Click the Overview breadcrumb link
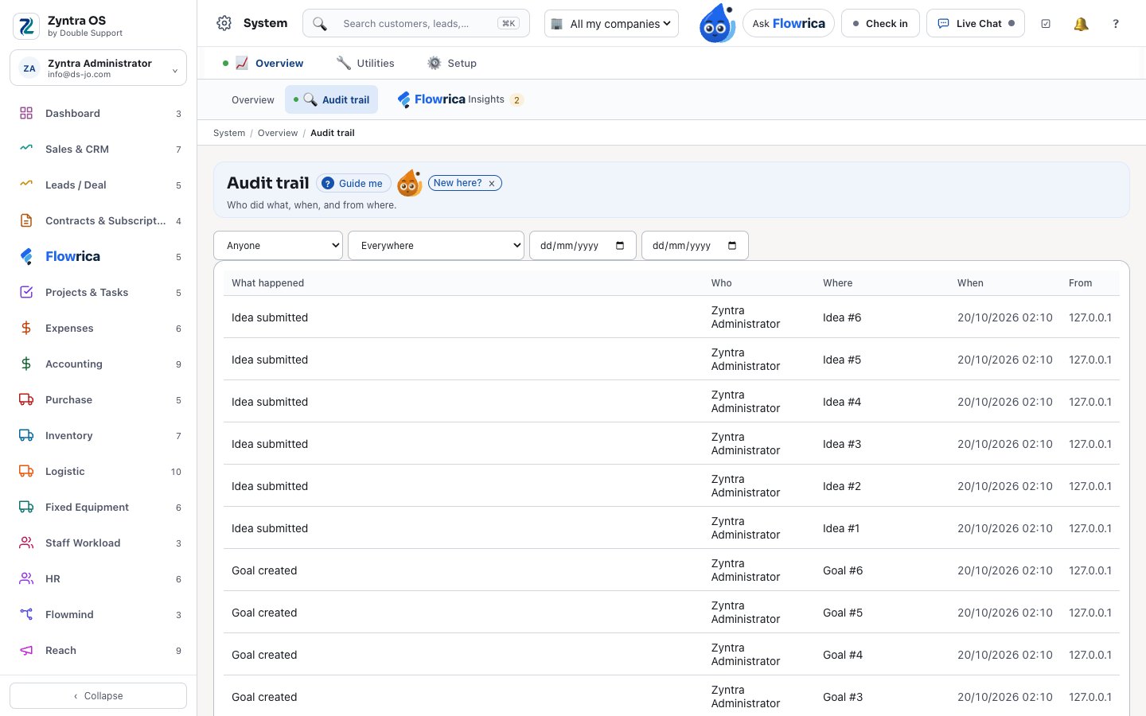The height and width of the screenshot is (716, 1146). click(278, 133)
